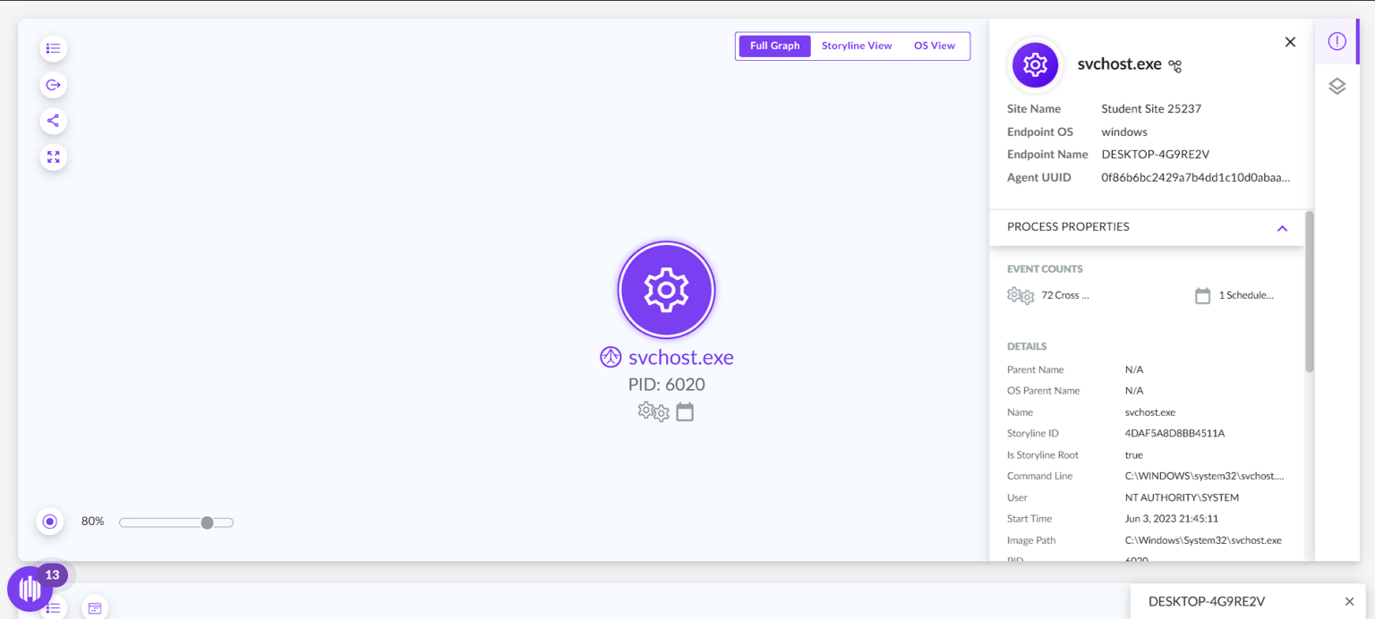Click the cross process gears icon below the node
Image resolution: width=1375 pixels, height=619 pixels.
(x=653, y=411)
